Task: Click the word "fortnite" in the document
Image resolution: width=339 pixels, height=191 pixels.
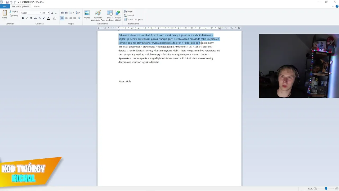Action: click(x=167, y=54)
